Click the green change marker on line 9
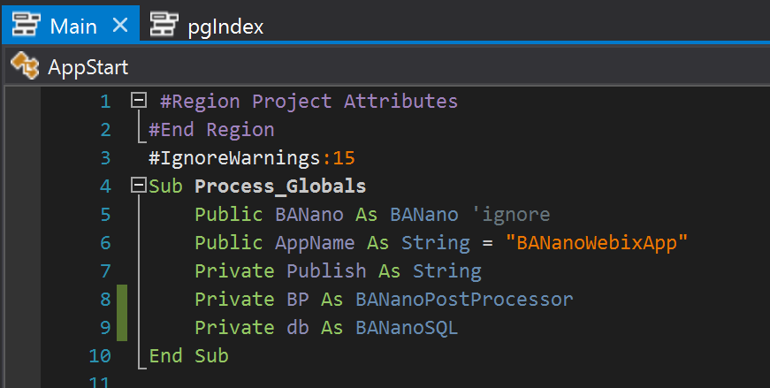Viewport: 770px width, 388px height. click(x=122, y=328)
